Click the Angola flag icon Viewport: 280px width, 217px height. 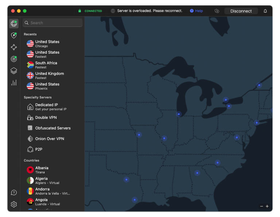(x=30, y=202)
